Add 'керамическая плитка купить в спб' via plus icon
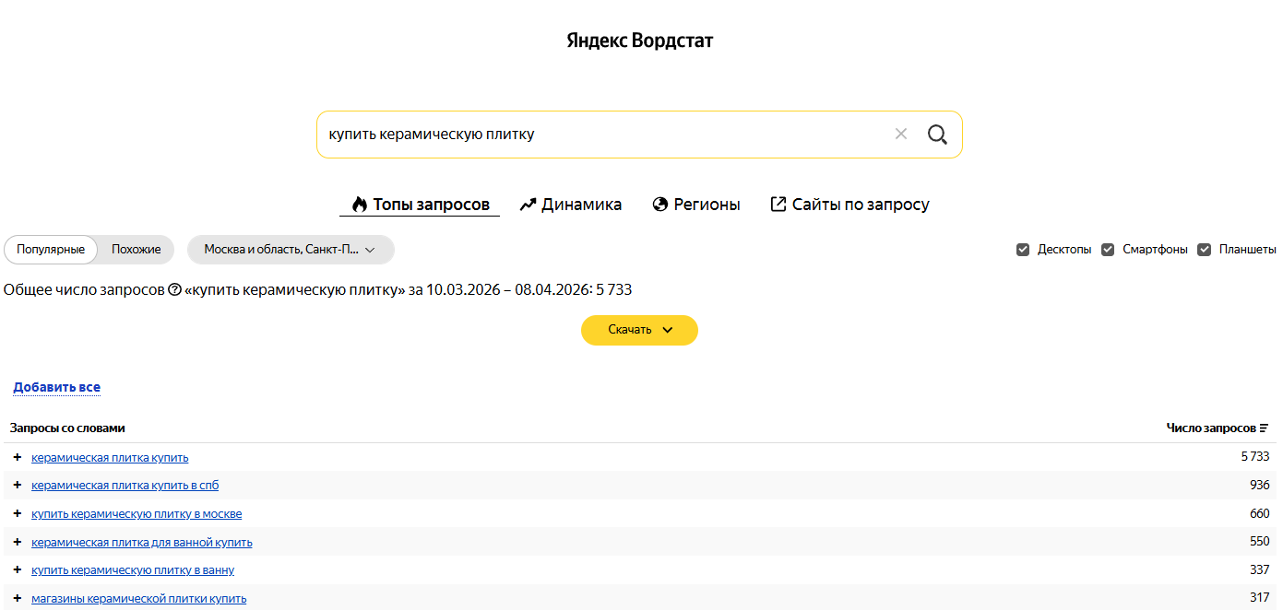This screenshot has height=610, width=1283. [x=17, y=485]
